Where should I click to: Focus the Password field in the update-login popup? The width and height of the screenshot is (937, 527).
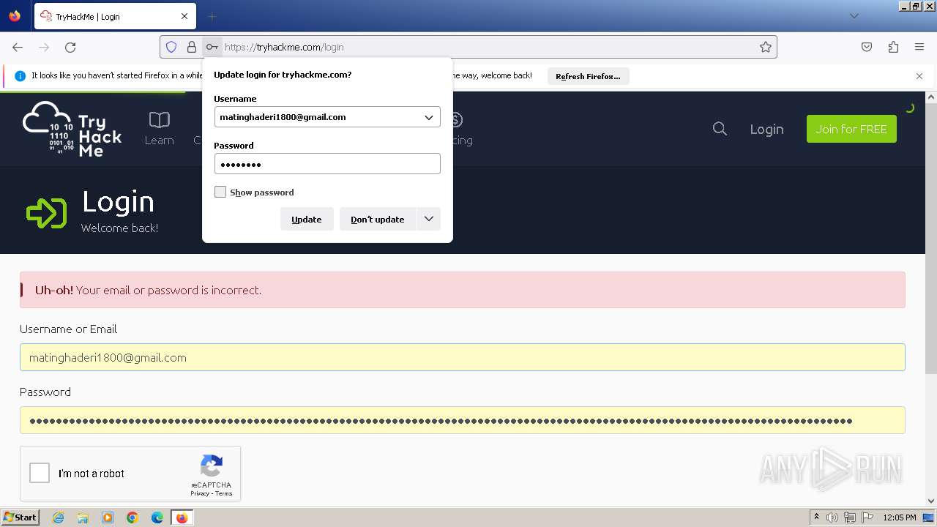pyautogui.click(x=327, y=164)
